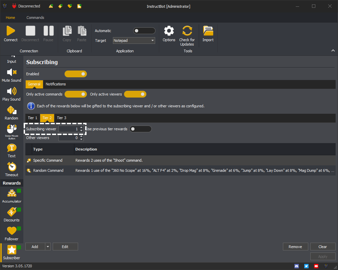This screenshot has height=270, width=338.
Task: Decrease Subscribing viewer value
Action: [x=81, y=131]
